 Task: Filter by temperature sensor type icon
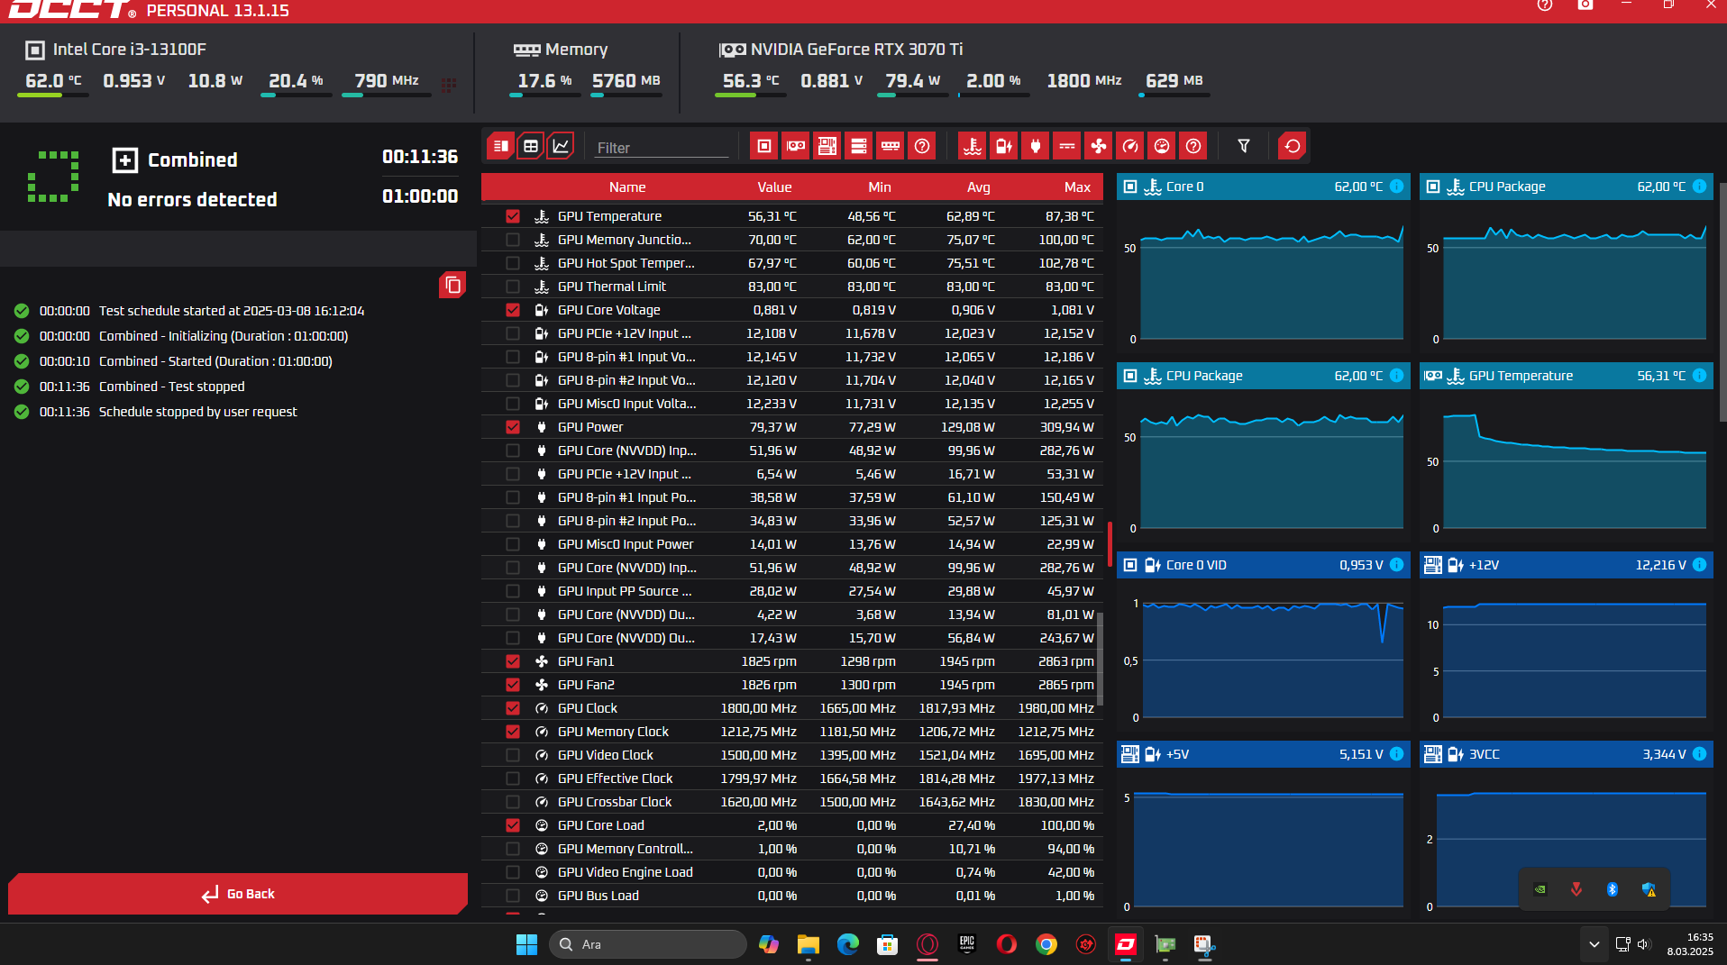coord(973,146)
